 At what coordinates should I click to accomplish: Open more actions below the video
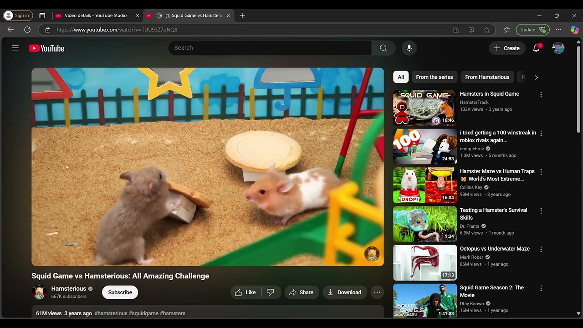pos(377,292)
